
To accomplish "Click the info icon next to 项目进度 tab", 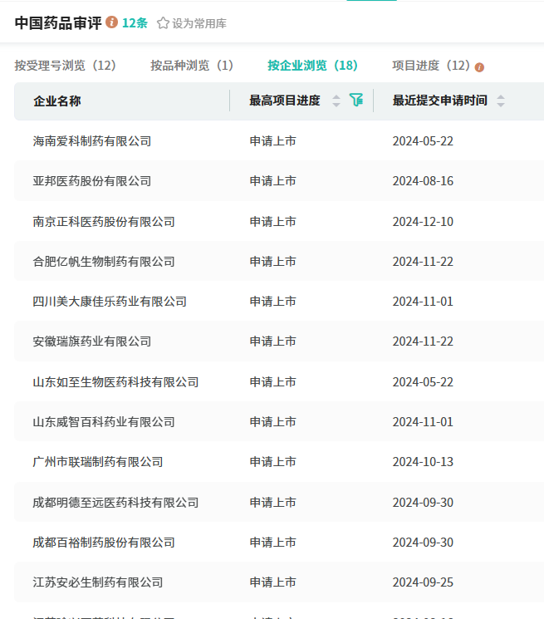I will tap(479, 67).
